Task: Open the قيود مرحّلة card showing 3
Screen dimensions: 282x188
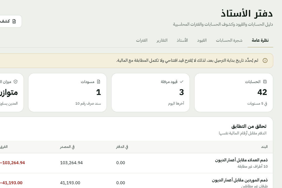Action: point(150,93)
